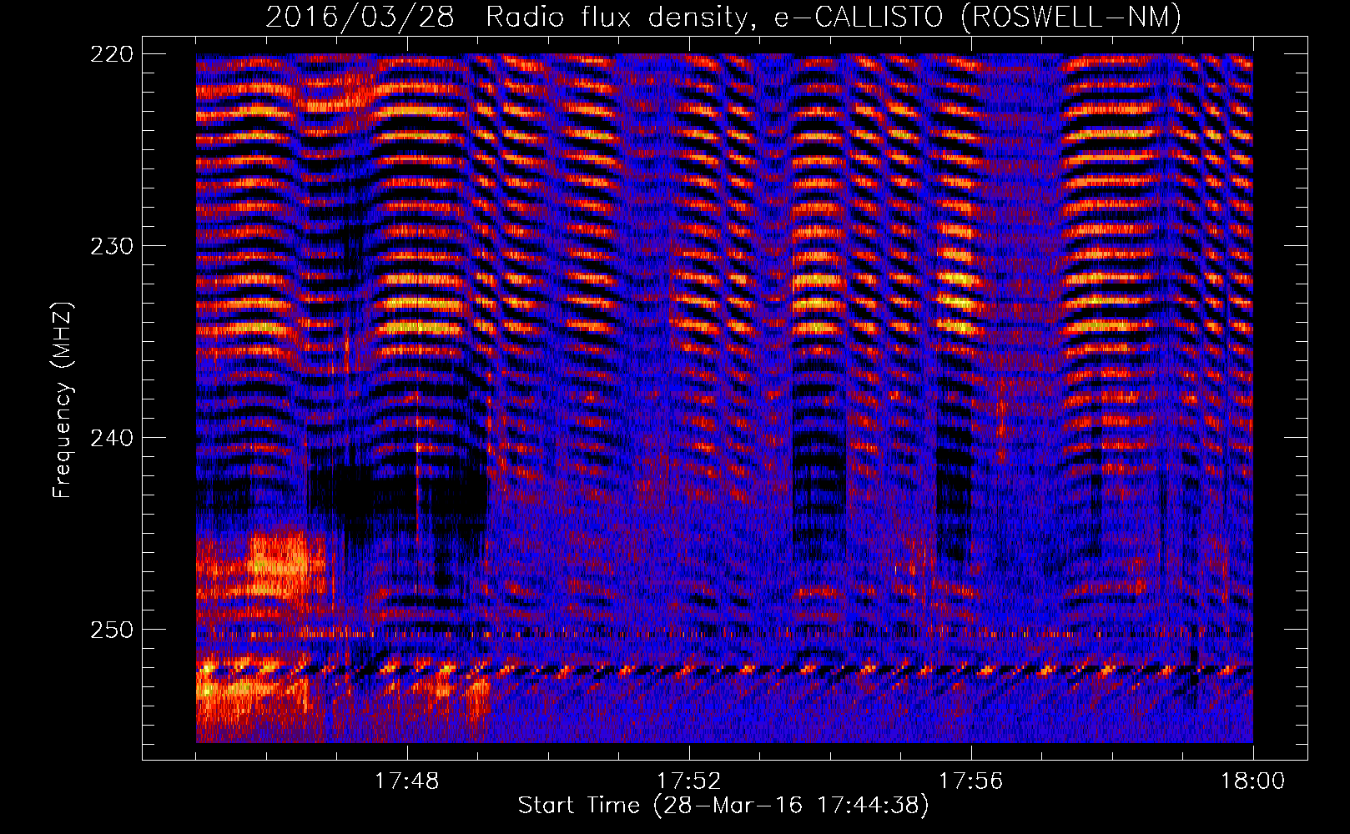Click the 18:00 time axis label

tap(1252, 781)
